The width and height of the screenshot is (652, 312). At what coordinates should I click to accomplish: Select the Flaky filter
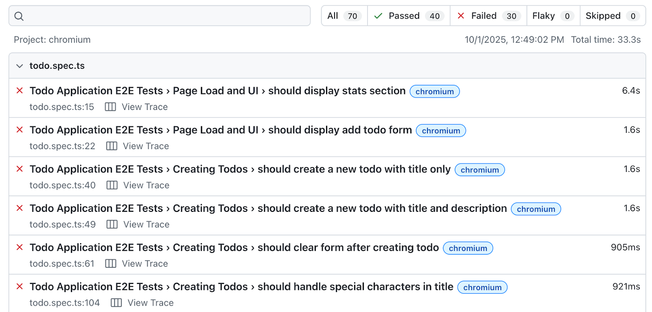click(554, 16)
